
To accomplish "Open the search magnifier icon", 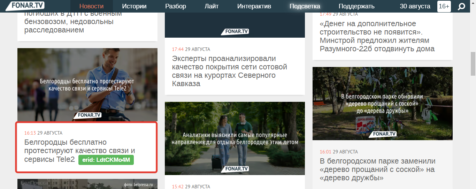I will click(x=461, y=6).
